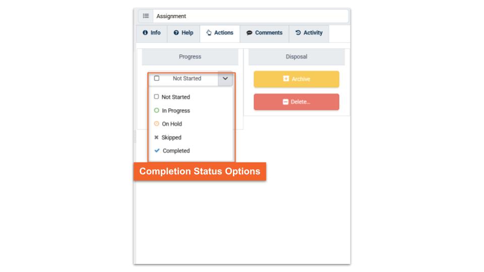Mark the assignment as Completed
484x272 pixels.
tap(176, 151)
